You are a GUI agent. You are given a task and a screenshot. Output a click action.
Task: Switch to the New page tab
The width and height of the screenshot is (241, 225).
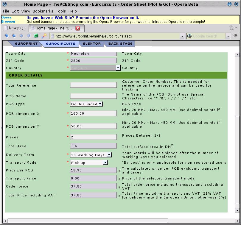coord(15,28)
